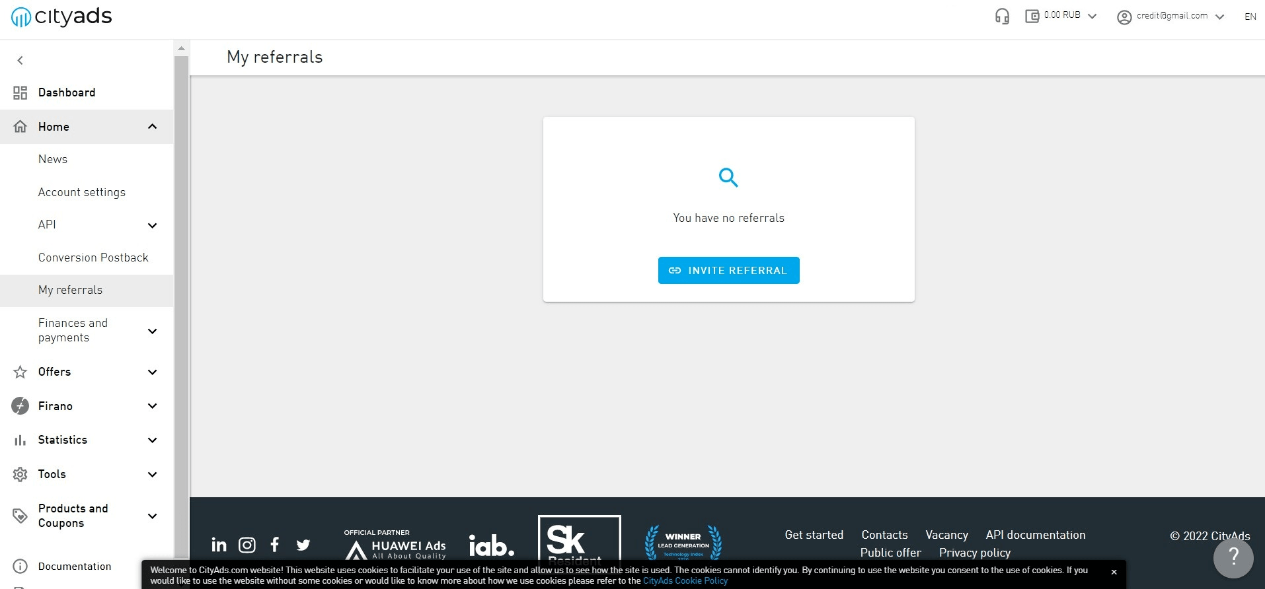Collapse the Home menu section
The image size is (1265, 589).
153,126
